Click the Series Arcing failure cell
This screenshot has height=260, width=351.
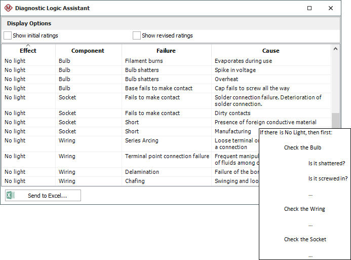click(142, 140)
